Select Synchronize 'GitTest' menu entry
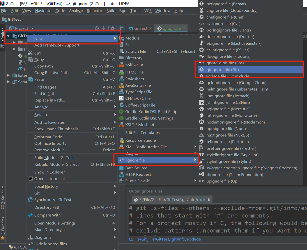 point(72,199)
